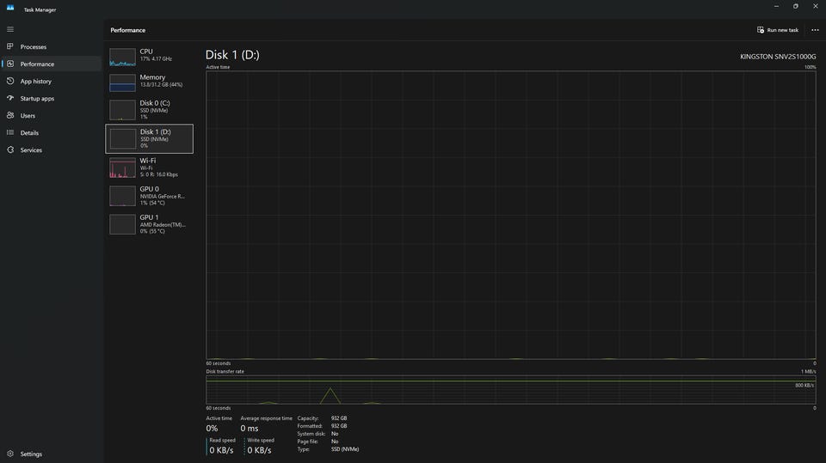Click the Type SSD (NVMe) value
The image size is (826, 463).
coord(345,449)
